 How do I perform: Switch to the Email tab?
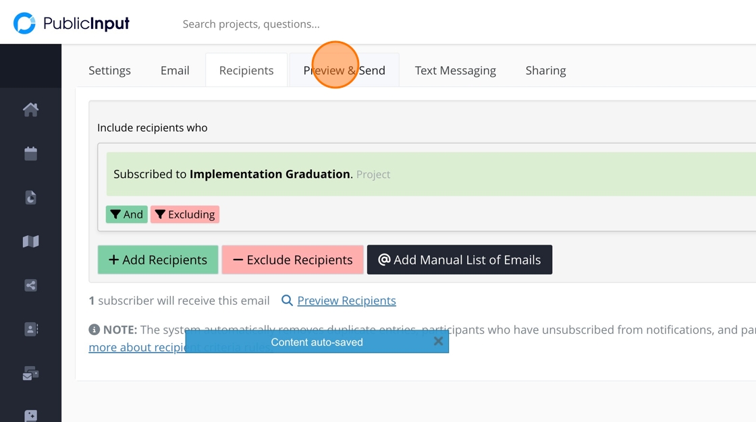pyautogui.click(x=175, y=70)
